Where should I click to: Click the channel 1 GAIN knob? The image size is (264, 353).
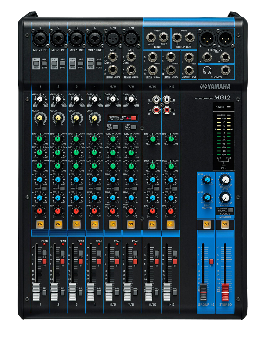pyautogui.click(x=40, y=99)
